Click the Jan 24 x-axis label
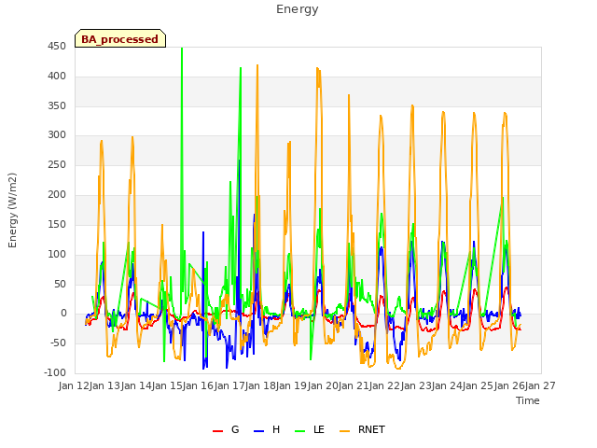Image resolution: width=597 pixels, height=448 pixels. [x=448, y=385]
